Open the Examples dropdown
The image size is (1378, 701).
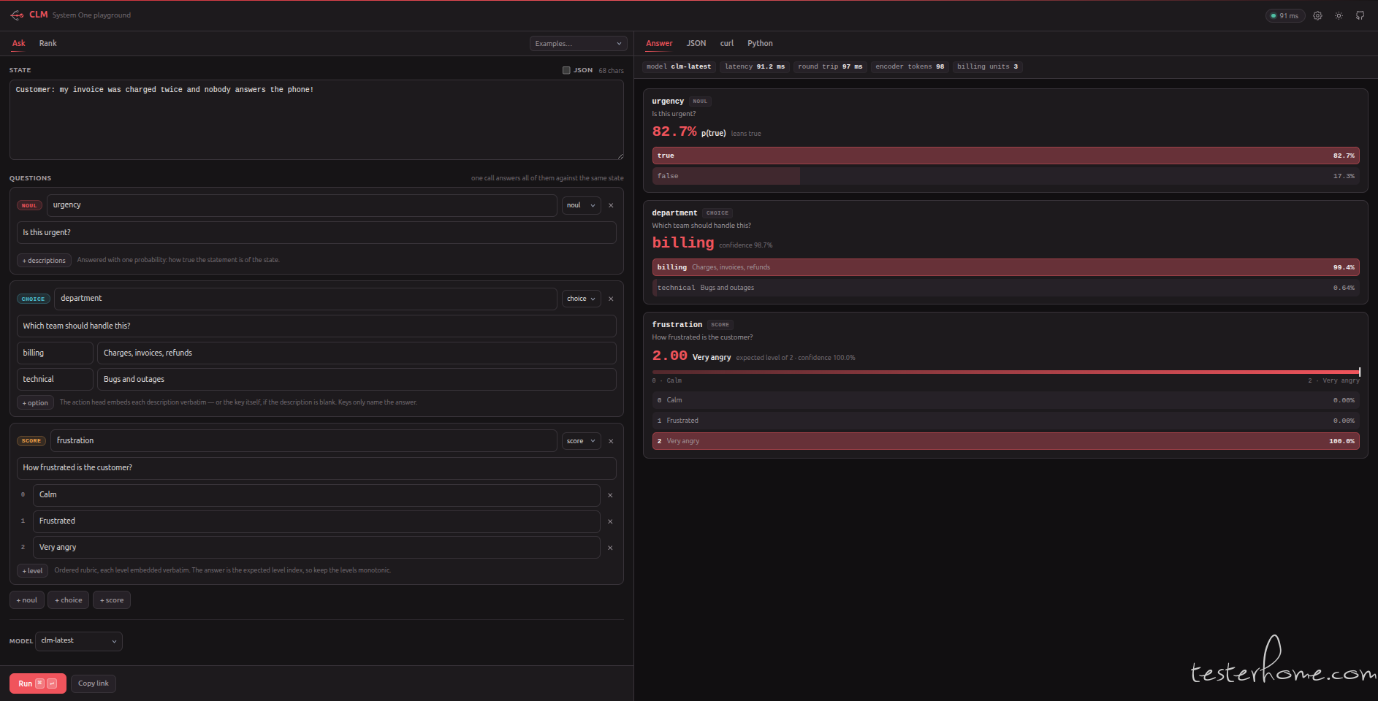click(578, 43)
